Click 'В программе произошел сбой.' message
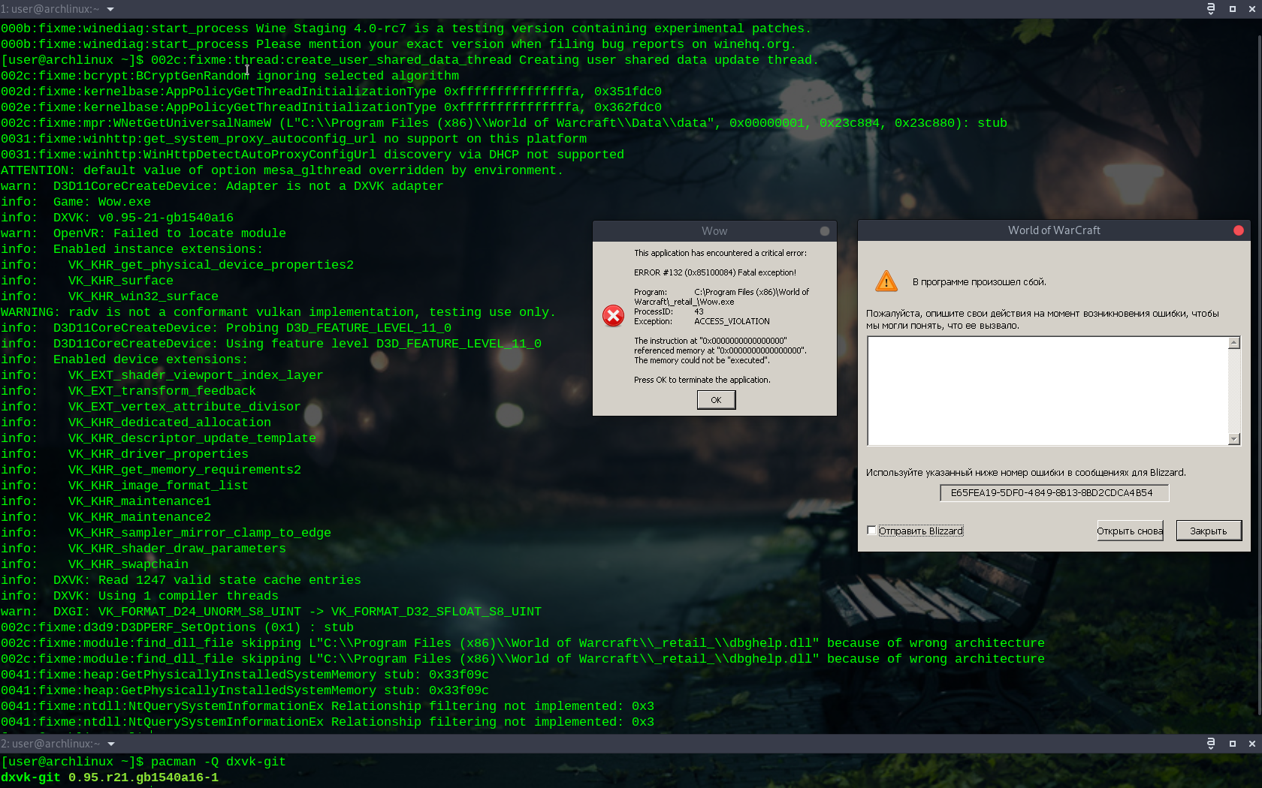 [x=979, y=282]
